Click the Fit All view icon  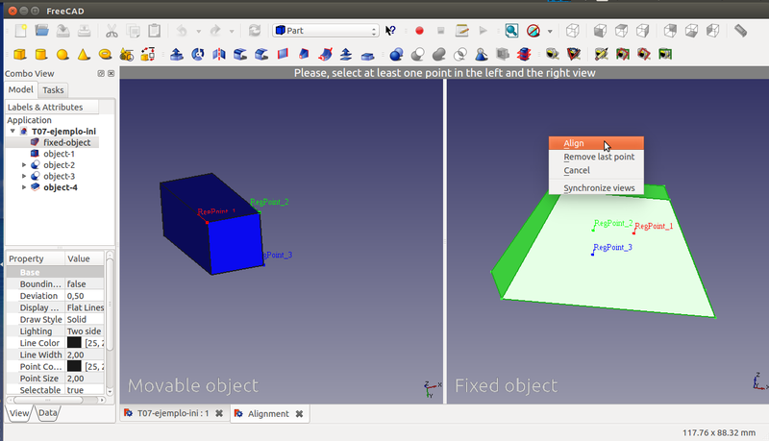512,31
